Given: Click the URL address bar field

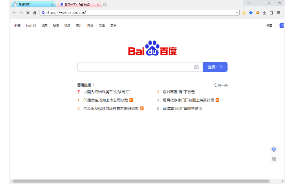Looking at the screenshot, I should tap(140, 13).
